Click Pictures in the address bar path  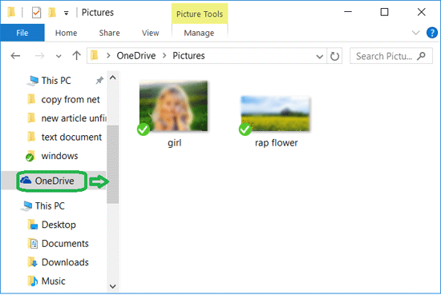[x=188, y=56]
